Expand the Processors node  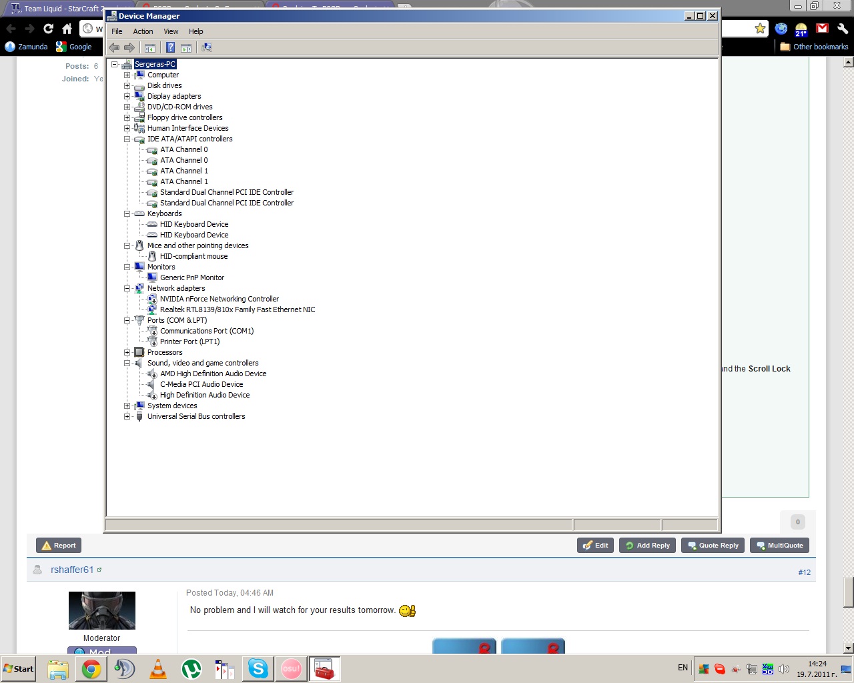pyautogui.click(x=127, y=352)
